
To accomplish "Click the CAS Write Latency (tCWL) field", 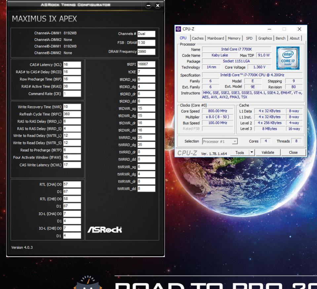I will pyautogui.click(x=72, y=165).
